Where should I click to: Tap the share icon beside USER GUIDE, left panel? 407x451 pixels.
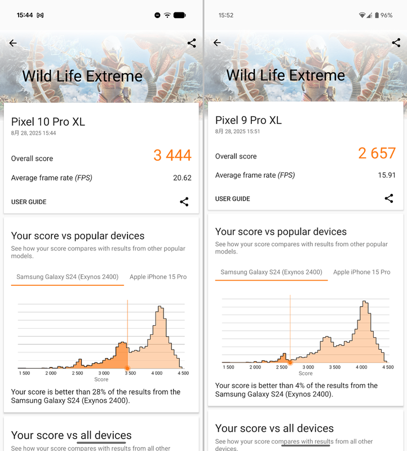tap(184, 201)
